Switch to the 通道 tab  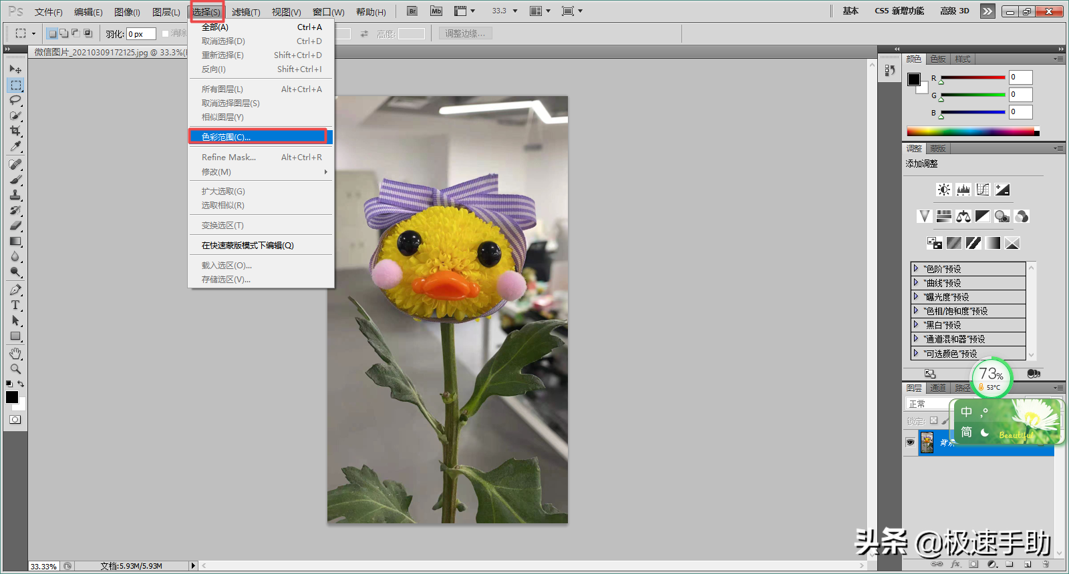938,388
